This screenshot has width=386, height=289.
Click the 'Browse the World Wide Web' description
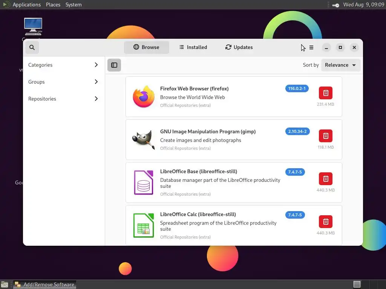[x=193, y=97]
